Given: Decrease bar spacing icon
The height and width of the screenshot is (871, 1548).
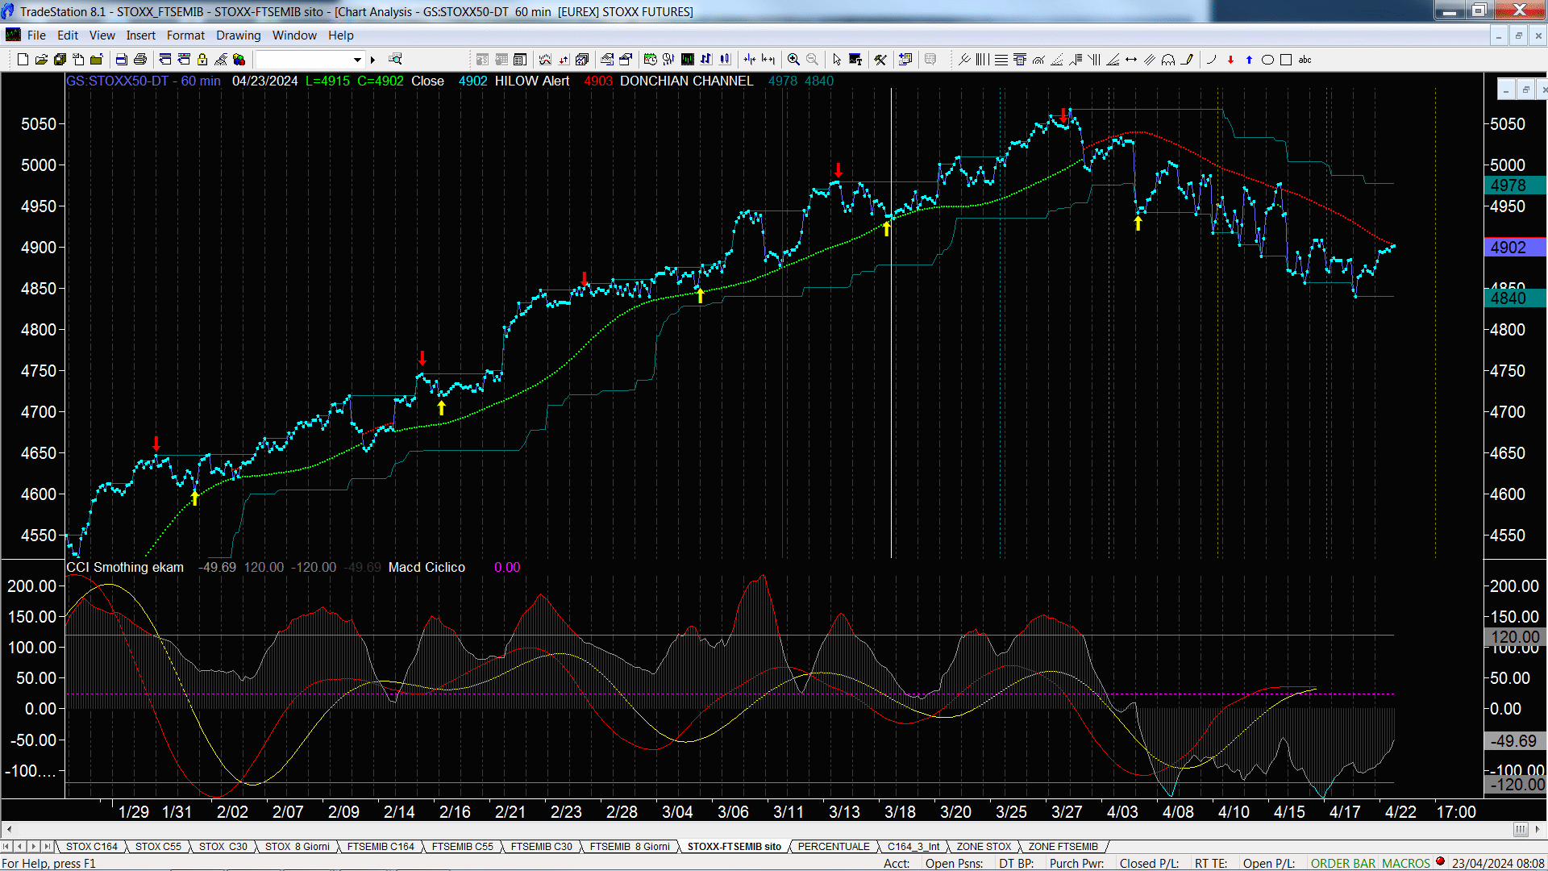Looking at the screenshot, I should point(750,60).
